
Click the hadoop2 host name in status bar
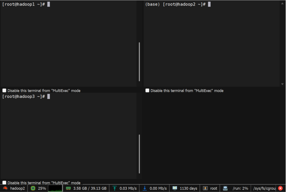18,188
